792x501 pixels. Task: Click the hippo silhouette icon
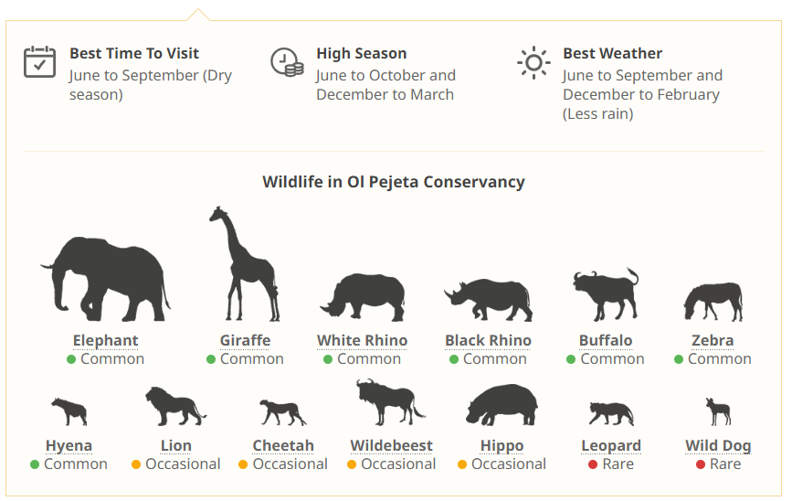click(502, 405)
